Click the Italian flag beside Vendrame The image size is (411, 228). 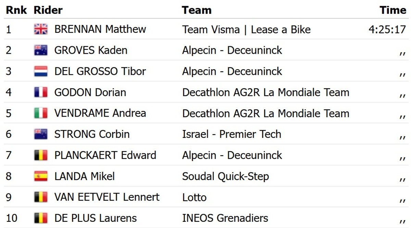point(41,113)
